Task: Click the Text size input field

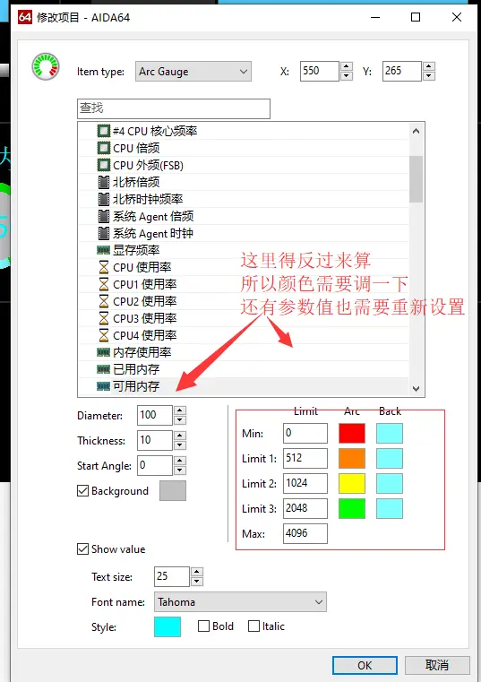Action: pyautogui.click(x=172, y=577)
